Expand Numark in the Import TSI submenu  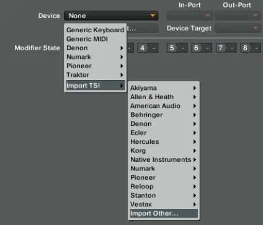164,169
